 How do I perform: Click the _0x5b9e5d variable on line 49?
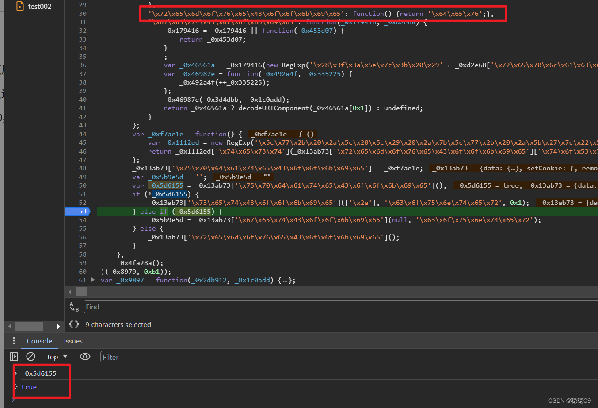(x=166, y=177)
